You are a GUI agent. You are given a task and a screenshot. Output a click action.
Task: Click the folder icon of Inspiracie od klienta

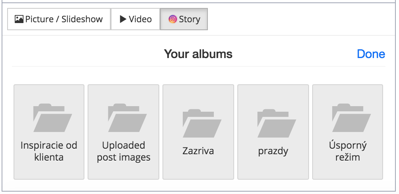pyautogui.click(x=53, y=118)
